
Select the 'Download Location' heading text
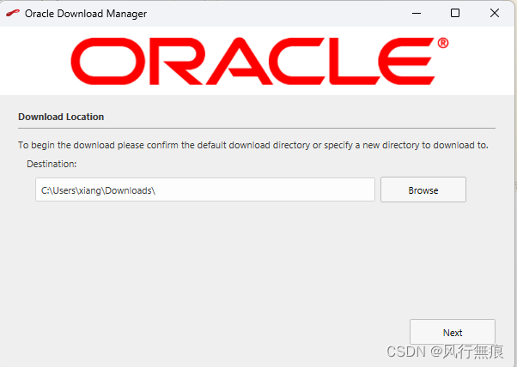click(61, 117)
